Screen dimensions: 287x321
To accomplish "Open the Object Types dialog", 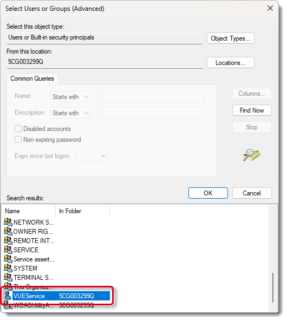I will tap(231, 38).
